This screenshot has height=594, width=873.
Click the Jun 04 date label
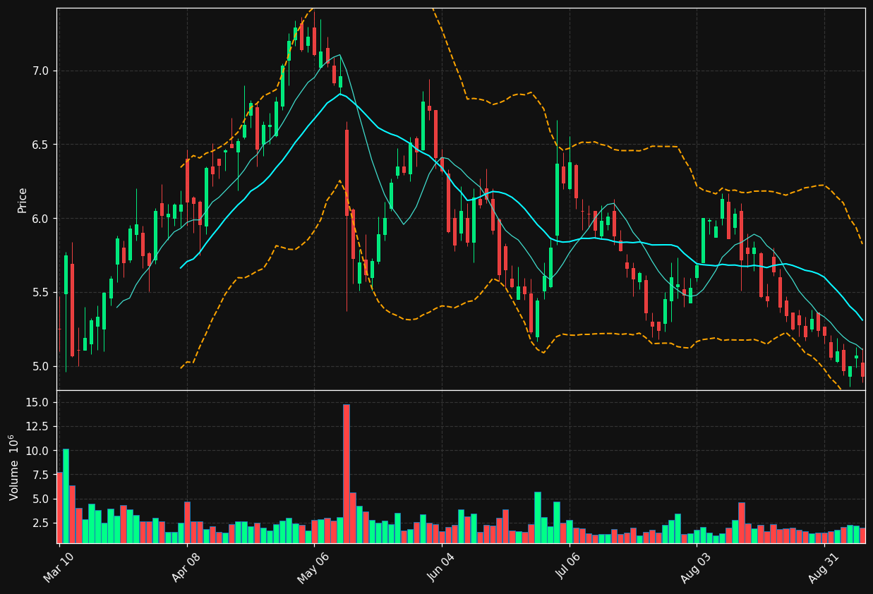point(441,567)
